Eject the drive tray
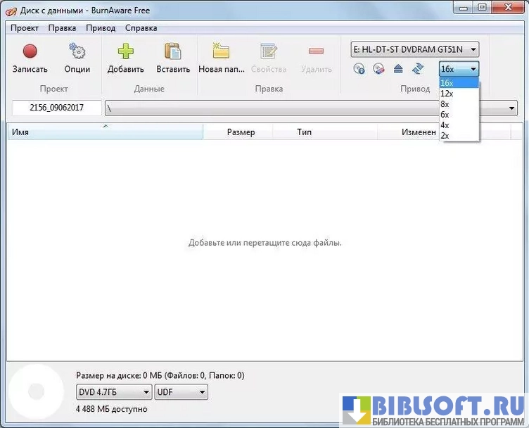 coord(398,69)
